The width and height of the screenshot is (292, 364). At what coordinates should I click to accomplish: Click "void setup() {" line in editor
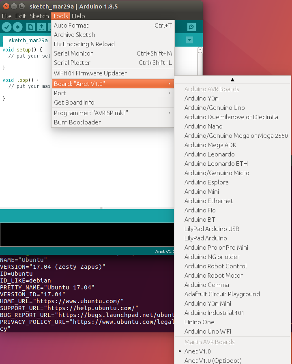22,50
